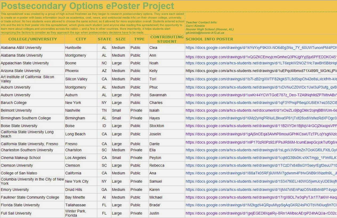
Task: Open Columbia University poster link
Action: click(x=261, y=181)
